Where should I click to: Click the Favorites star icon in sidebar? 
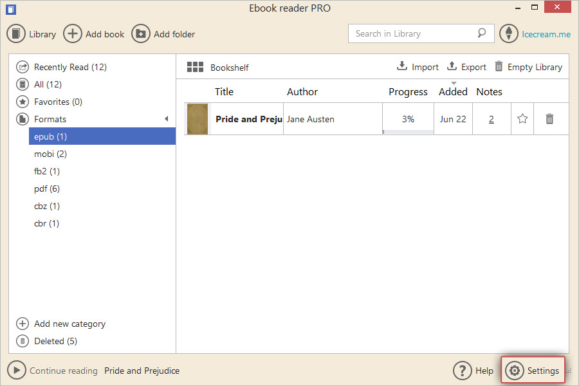(x=23, y=102)
